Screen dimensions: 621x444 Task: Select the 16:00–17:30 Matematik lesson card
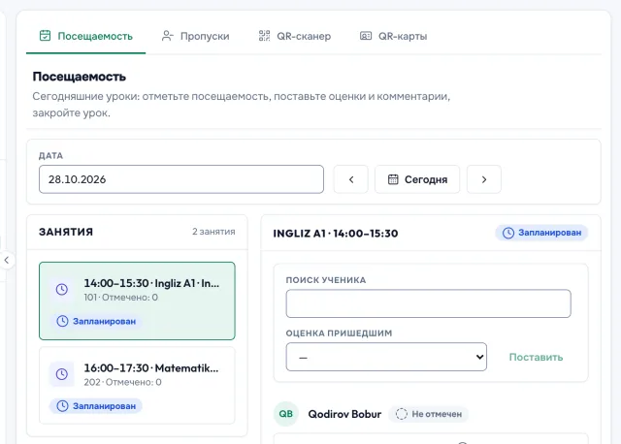click(x=137, y=386)
